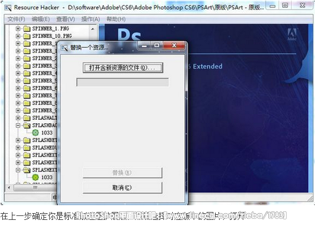Minimize the Resource Hacker main window
The image size is (315, 225).
click(273, 6)
